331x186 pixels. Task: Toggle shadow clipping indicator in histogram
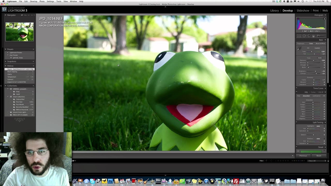298,19
